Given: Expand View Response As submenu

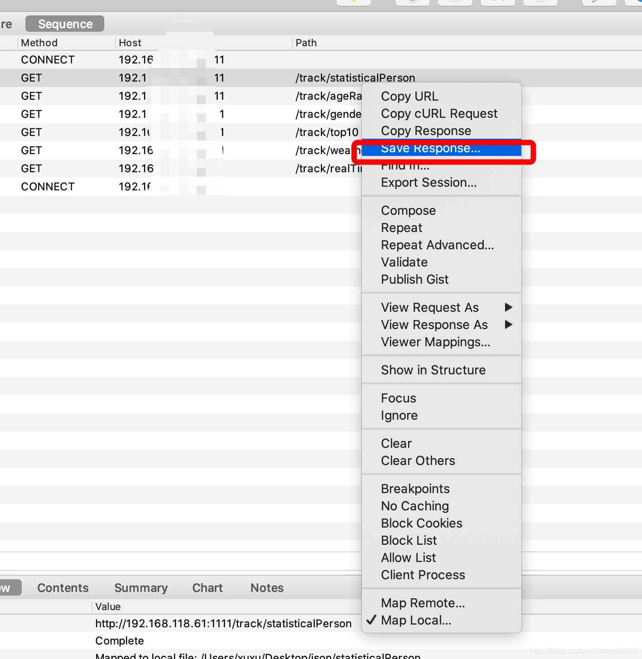Looking at the screenshot, I should (x=442, y=325).
